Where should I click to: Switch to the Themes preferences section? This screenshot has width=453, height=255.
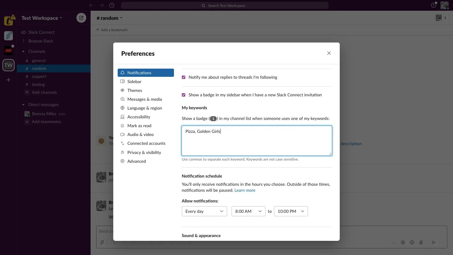click(135, 90)
